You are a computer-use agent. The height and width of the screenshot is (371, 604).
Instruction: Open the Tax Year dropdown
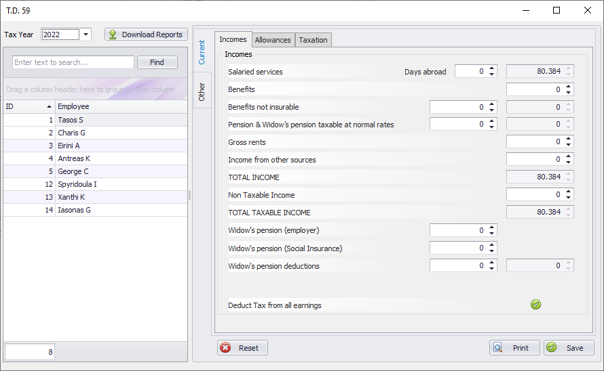tap(86, 35)
